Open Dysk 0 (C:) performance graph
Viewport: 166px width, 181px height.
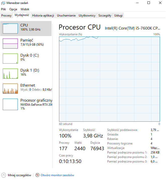[10, 59]
